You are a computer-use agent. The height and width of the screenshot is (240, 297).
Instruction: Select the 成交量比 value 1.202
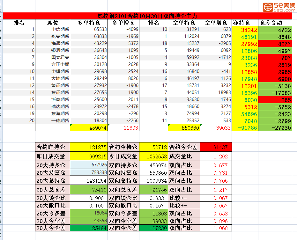coord(216,156)
